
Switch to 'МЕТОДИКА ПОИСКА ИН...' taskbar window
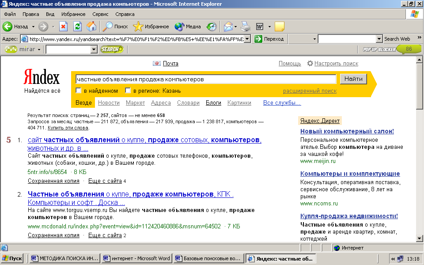pos(64,258)
